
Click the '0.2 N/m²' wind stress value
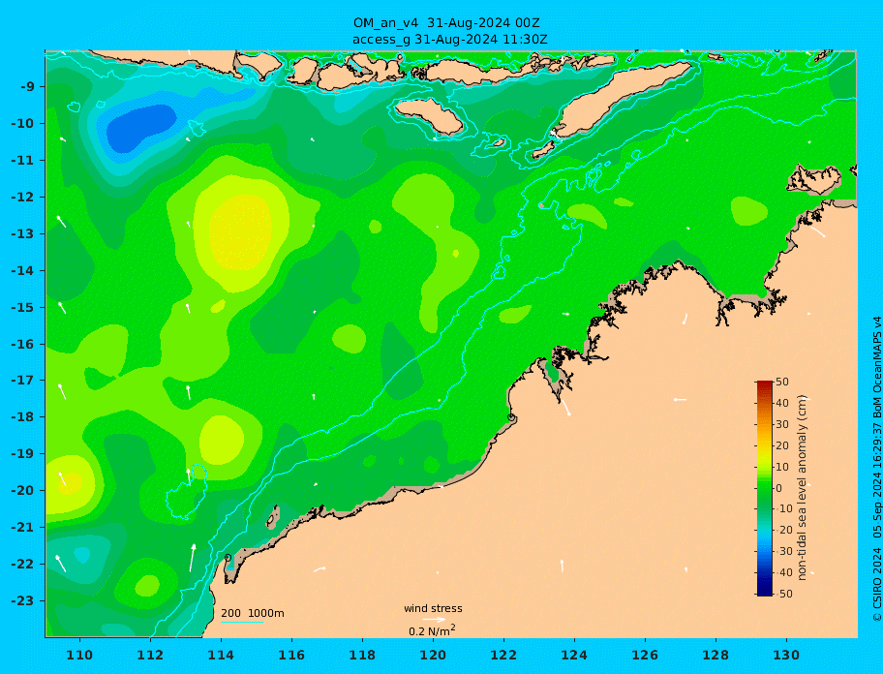pyautogui.click(x=432, y=630)
